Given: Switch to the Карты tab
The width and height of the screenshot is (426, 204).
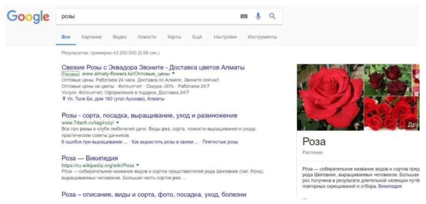Looking at the screenshot, I should 174,37.
